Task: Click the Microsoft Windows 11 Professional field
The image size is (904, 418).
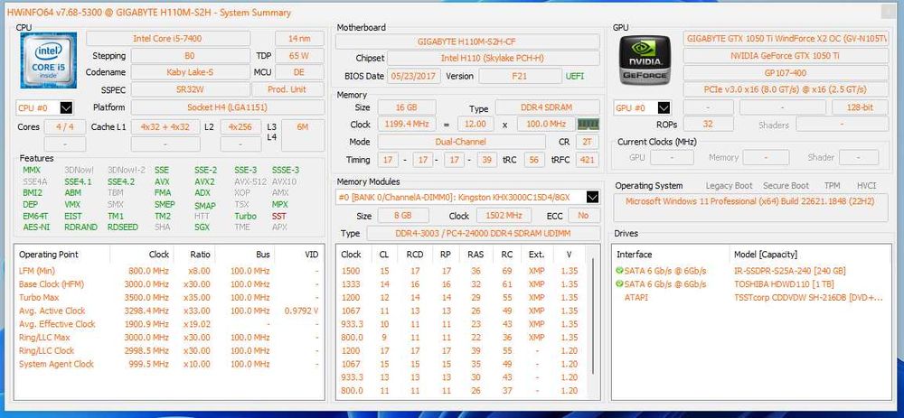Action: pos(750,208)
